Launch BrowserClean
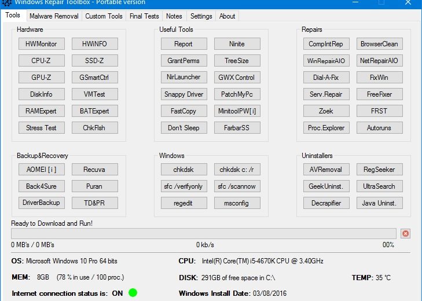 380,44
